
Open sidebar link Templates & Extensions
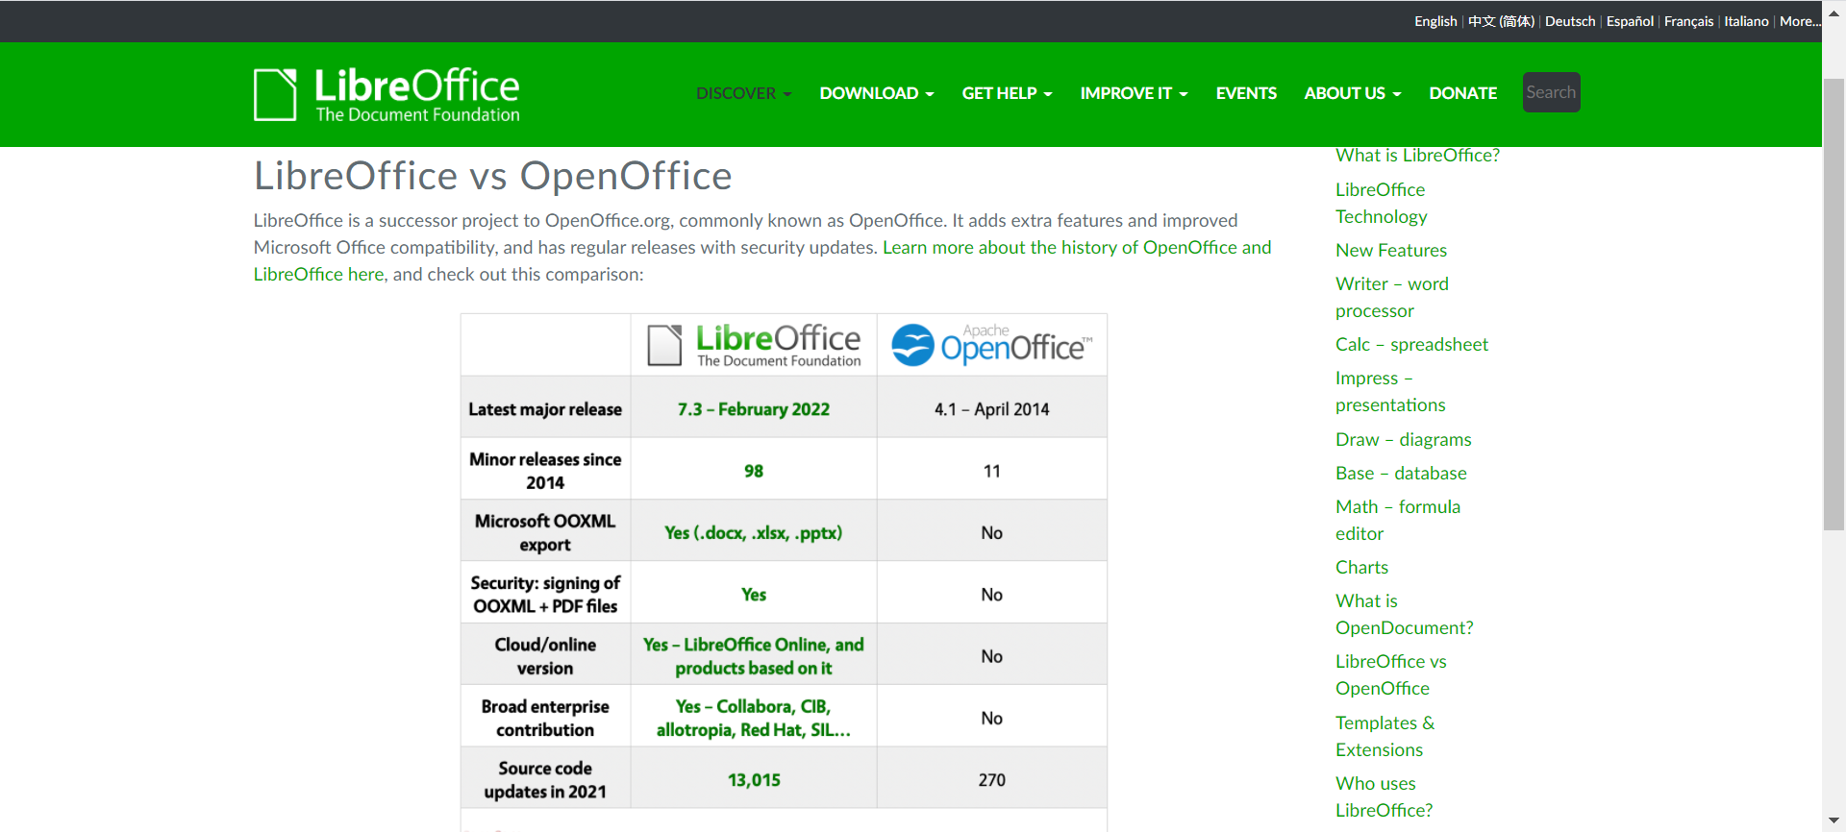[1384, 736]
